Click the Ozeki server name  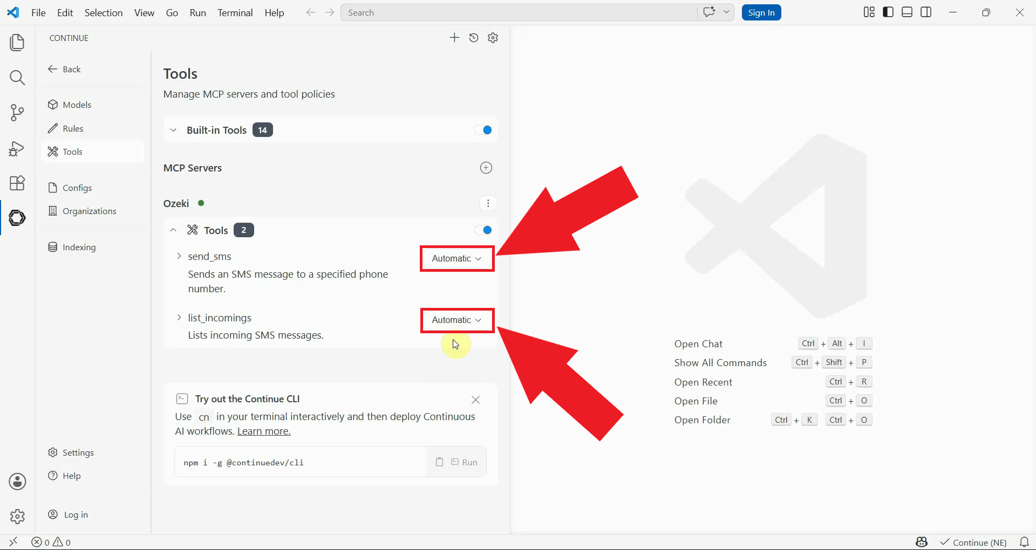tap(176, 203)
